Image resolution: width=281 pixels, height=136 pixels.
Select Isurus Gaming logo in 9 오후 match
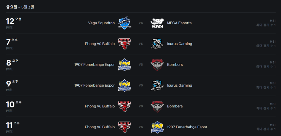(157, 86)
